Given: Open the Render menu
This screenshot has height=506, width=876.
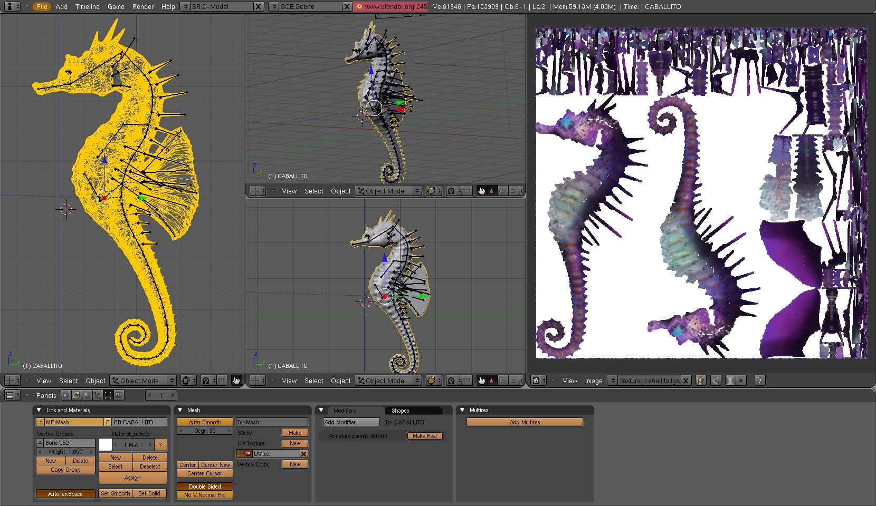Looking at the screenshot, I should [x=143, y=7].
